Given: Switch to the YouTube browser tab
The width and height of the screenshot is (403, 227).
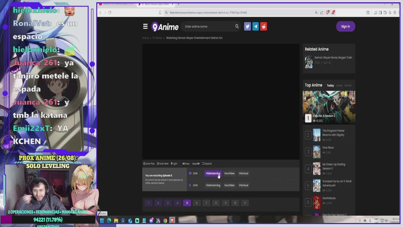Looking at the screenshot, I should pos(116,4).
